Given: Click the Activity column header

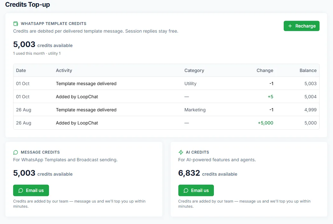Looking at the screenshot, I should click(x=64, y=70).
